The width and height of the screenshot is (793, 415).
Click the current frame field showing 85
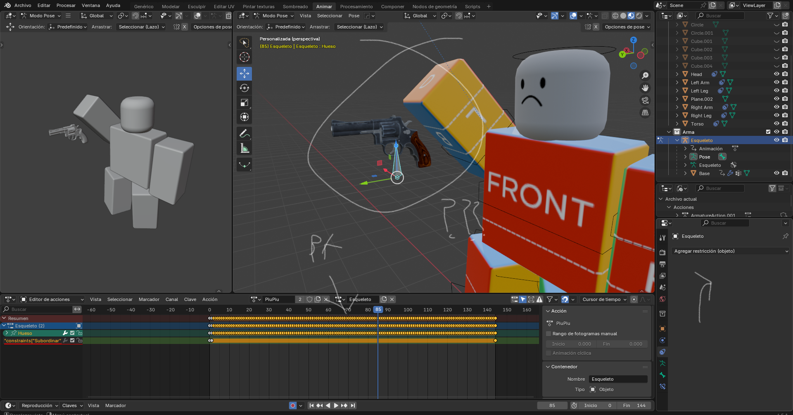(552, 406)
